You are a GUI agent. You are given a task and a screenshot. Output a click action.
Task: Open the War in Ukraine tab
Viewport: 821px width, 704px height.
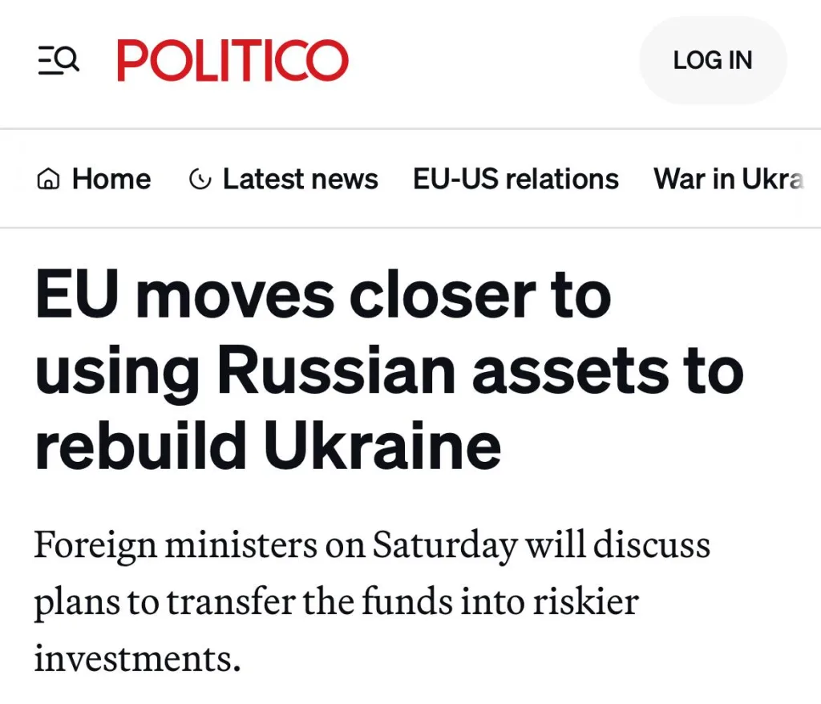pos(728,179)
